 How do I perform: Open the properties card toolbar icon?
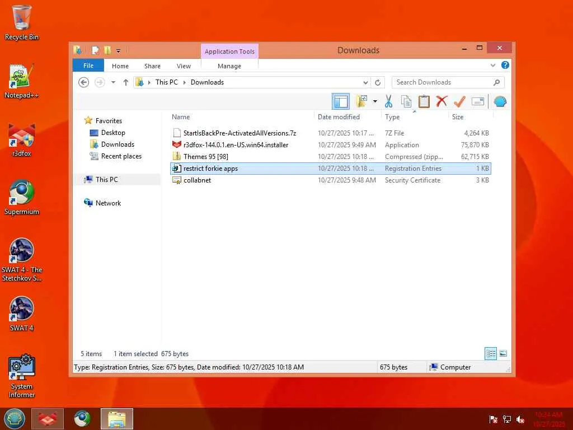point(478,101)
